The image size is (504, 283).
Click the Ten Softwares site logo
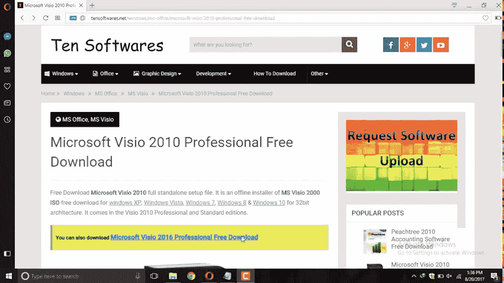(107, 45)
